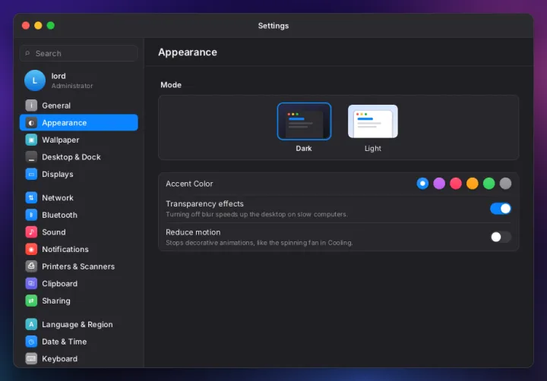Click the search magnifier icon

tap(27, 53)
